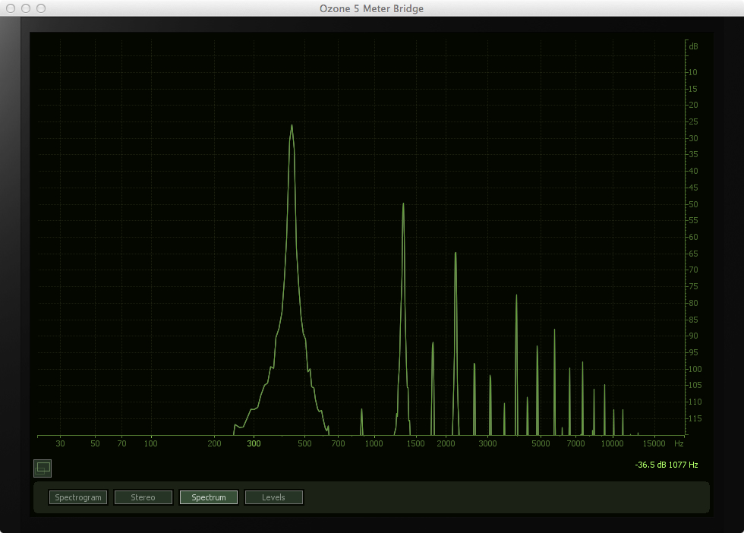The height and width of the screenshot is (533, 744).
Task: Click the 100 Hz frequency axis label
Action: [151, 443]
